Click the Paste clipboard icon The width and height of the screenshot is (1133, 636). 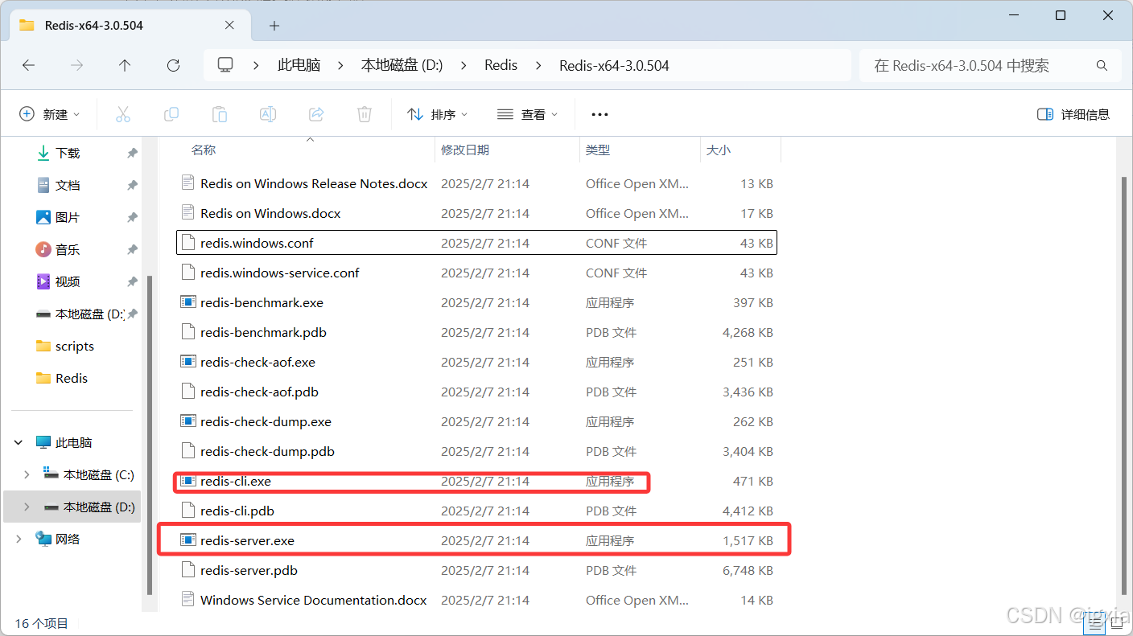(220, 114)
